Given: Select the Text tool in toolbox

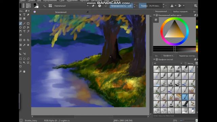Looking at the screenshot, I should (24, 15).
